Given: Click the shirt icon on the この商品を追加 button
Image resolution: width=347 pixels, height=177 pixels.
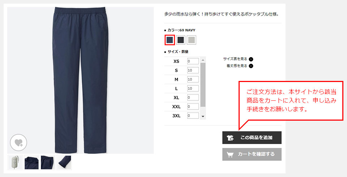Looking at the screenshot, I should pos(230,138).
